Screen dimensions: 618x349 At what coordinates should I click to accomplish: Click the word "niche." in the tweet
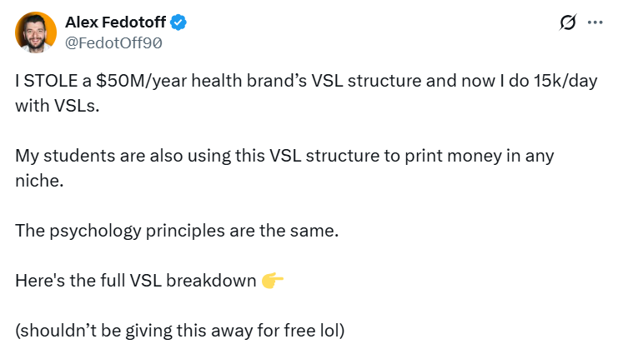pos(39,179)
